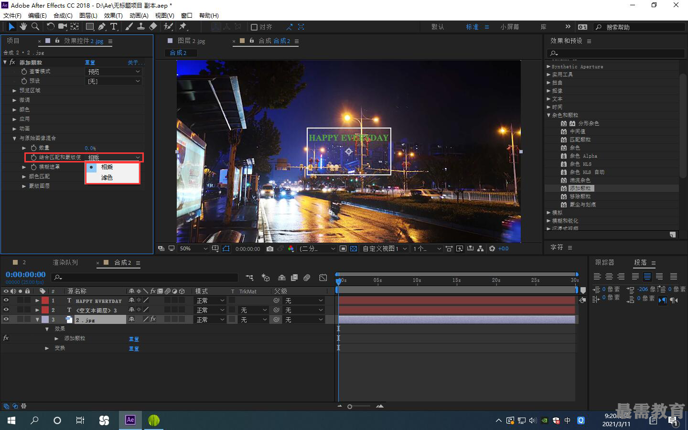Open the 预设 dropdown showing [无]

(113, 81)
